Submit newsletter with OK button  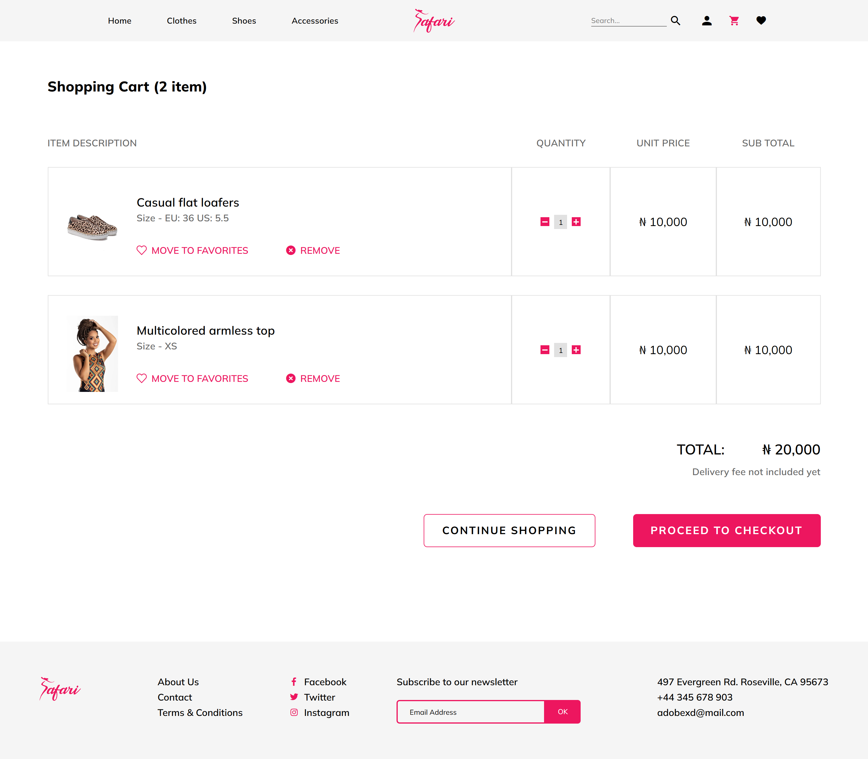[x=562, y=712]
